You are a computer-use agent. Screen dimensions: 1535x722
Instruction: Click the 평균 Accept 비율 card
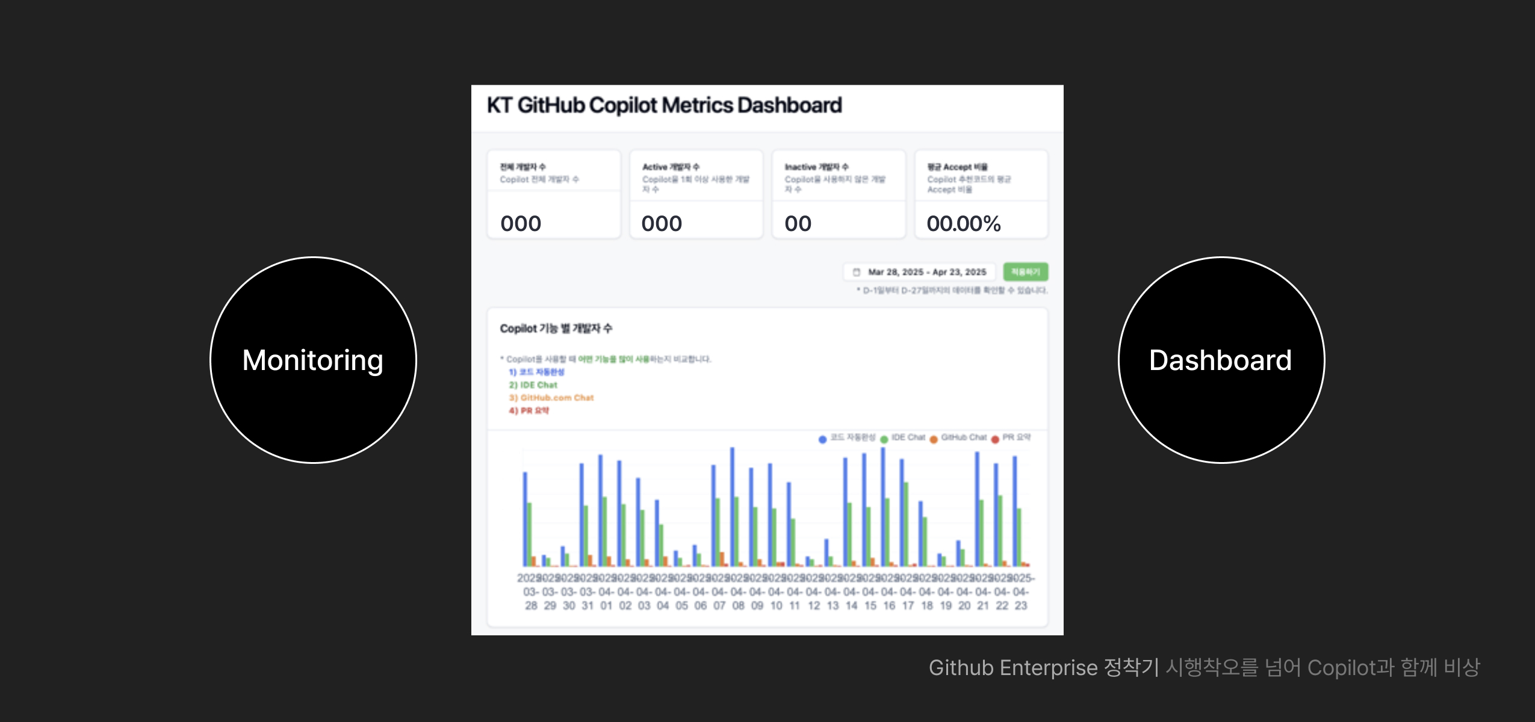click(x=982, y=194)
